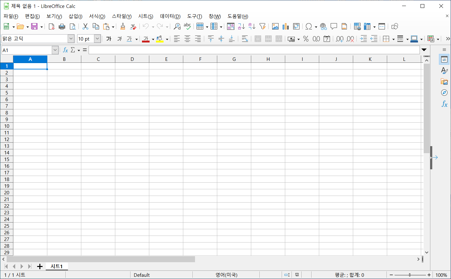This screenshot has width=451, height=279.
Task: Open New document dropdown arrow
Action: pos(13,27)
